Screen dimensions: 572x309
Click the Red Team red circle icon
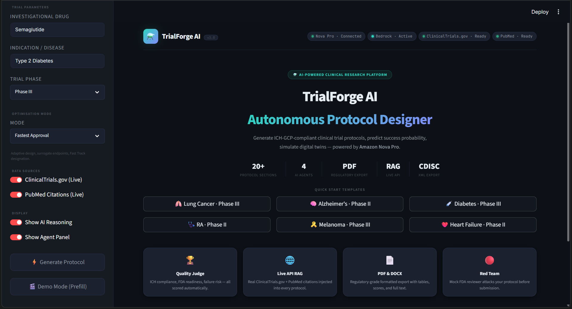pyautogui.click(x=489, y=260)
